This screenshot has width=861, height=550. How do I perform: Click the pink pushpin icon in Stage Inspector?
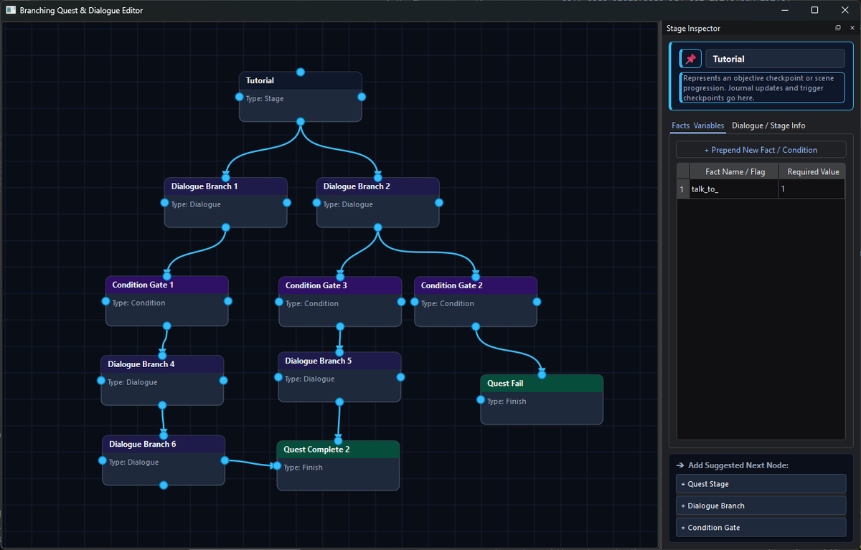(690, 59)
